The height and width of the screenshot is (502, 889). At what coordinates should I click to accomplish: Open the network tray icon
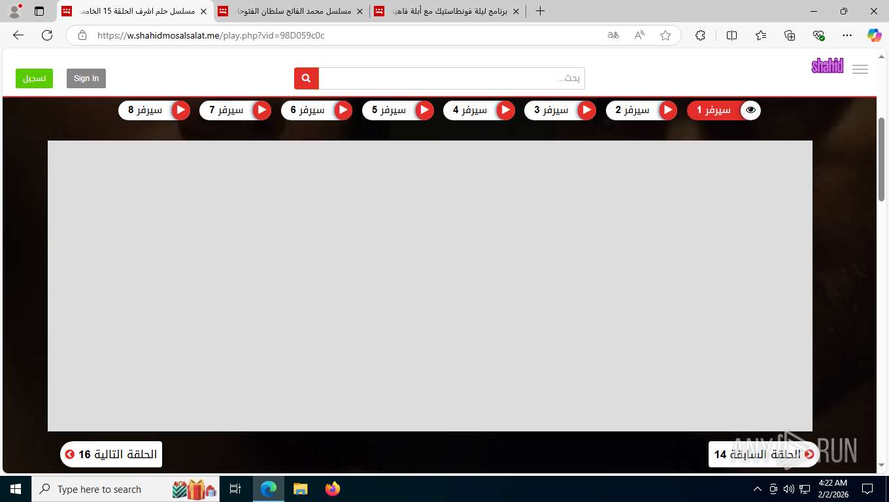click(x=805, y=489)
